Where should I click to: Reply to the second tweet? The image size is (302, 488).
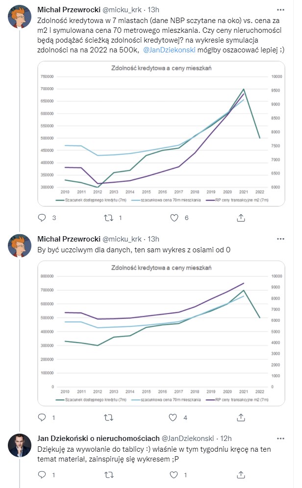[42, 418]
